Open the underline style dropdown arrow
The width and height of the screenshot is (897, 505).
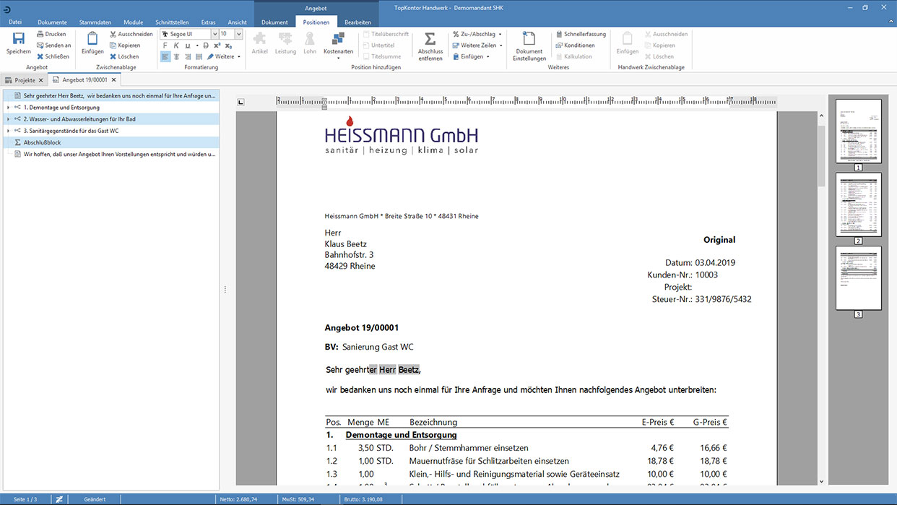click(196, 46)
